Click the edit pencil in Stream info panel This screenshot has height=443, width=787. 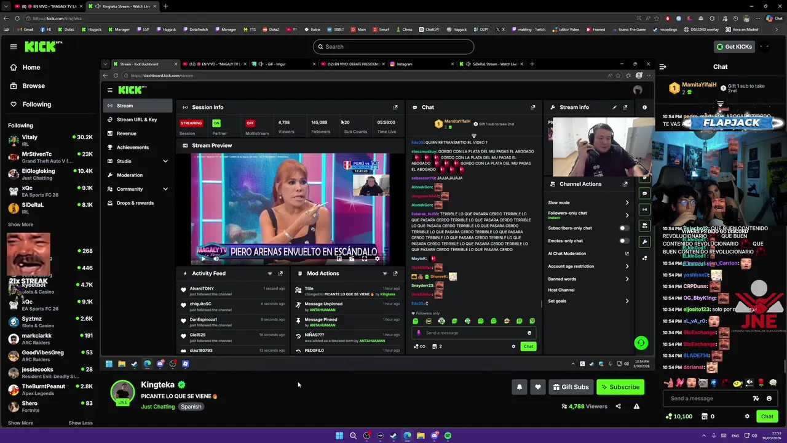tap(614, 107)
